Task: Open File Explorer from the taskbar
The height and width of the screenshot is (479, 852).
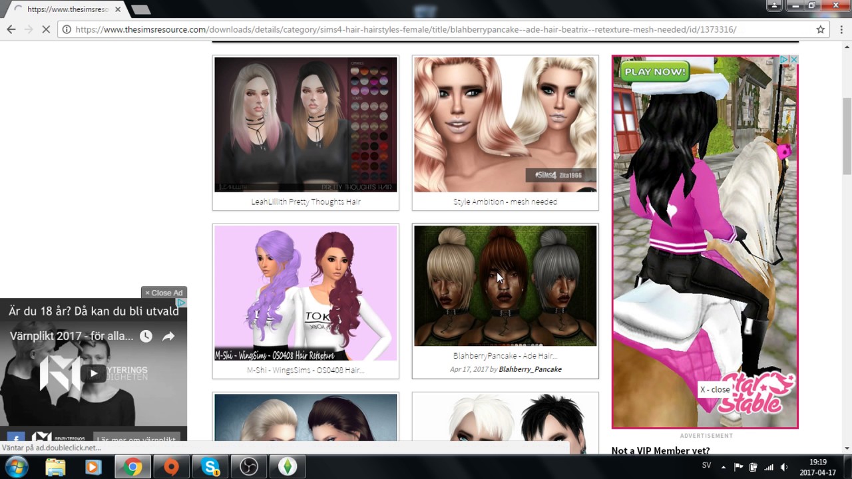Action: (x=55, y=467)
